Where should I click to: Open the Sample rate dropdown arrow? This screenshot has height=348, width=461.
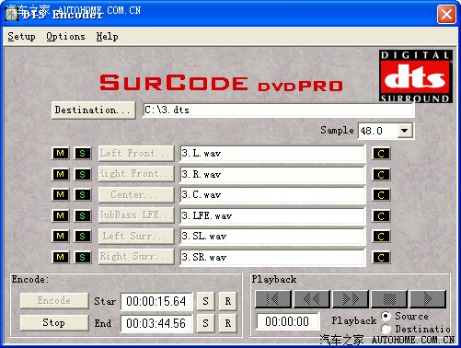404,131
